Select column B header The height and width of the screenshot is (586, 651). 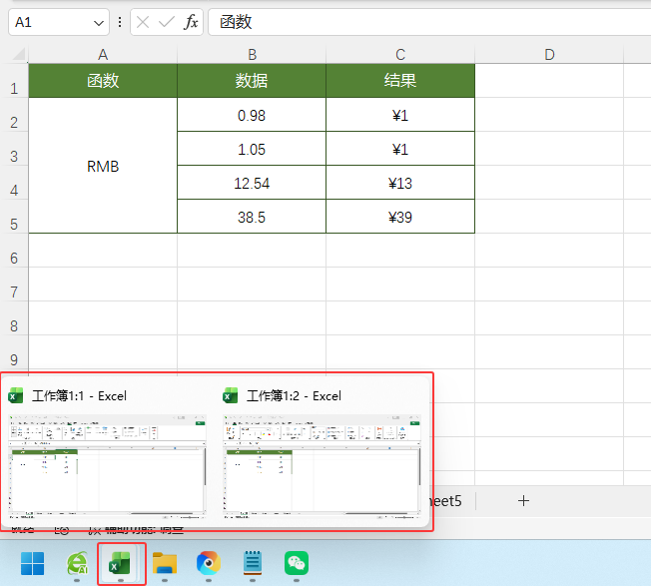pyautogui.click(x=252, y=54)
